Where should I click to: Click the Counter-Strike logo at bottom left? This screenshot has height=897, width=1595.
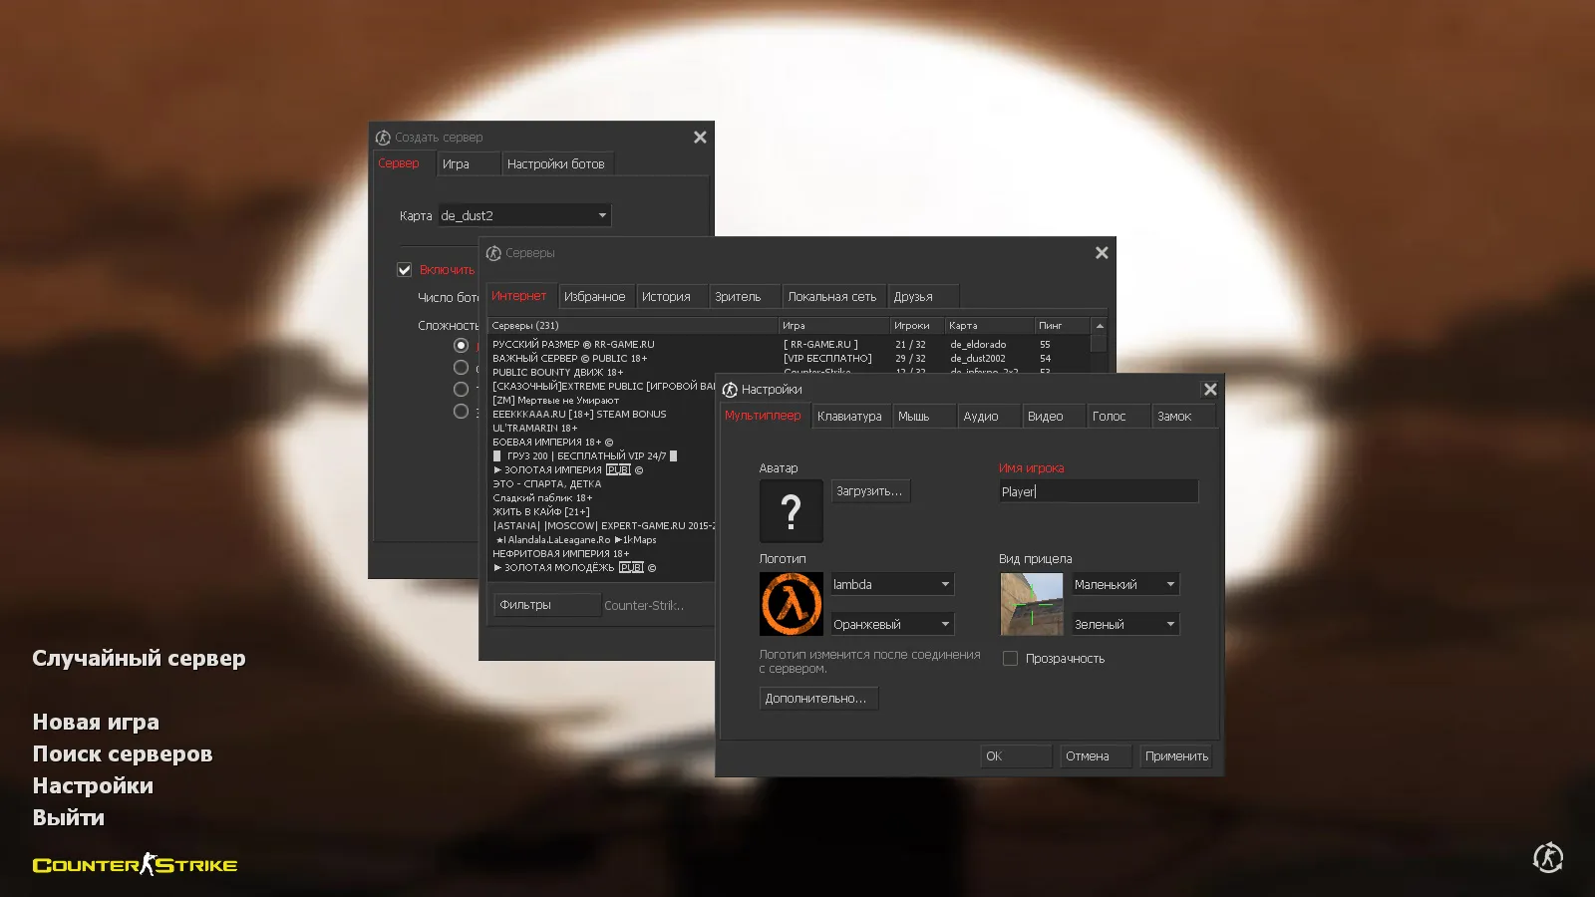click(x=135, y=865)
